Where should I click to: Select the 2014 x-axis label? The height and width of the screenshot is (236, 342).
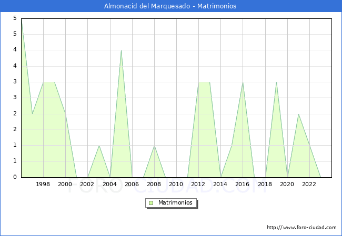(x=220, y=184)
